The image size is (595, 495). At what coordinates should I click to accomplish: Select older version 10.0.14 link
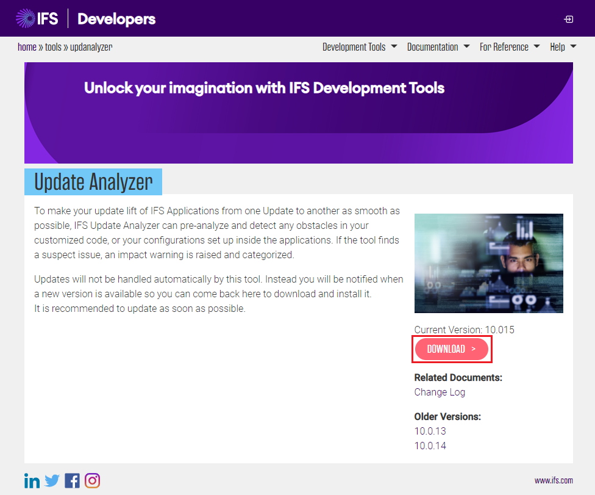point(430,446)
